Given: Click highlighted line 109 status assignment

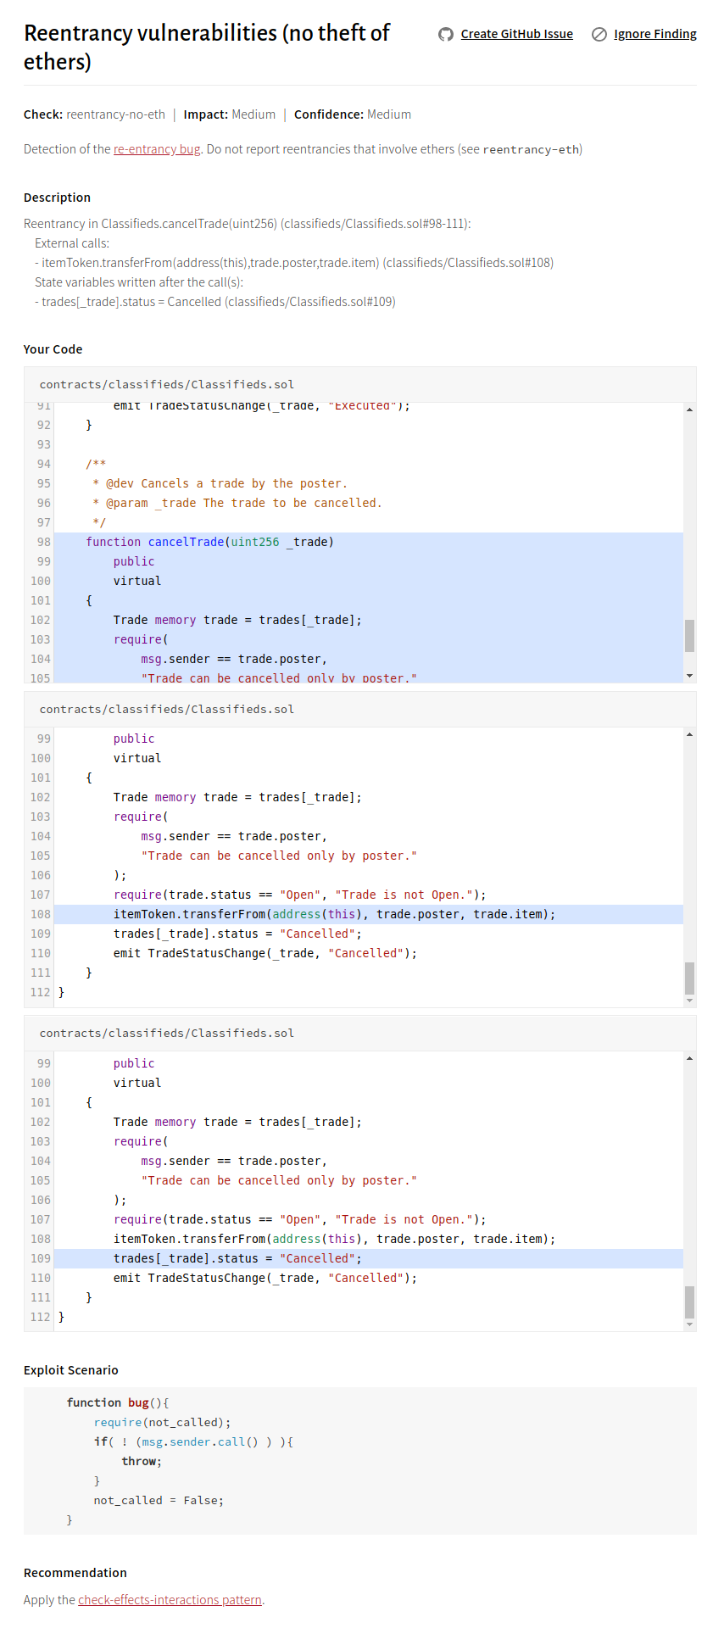Looking at the screenshot, I should click(237, 1258).
